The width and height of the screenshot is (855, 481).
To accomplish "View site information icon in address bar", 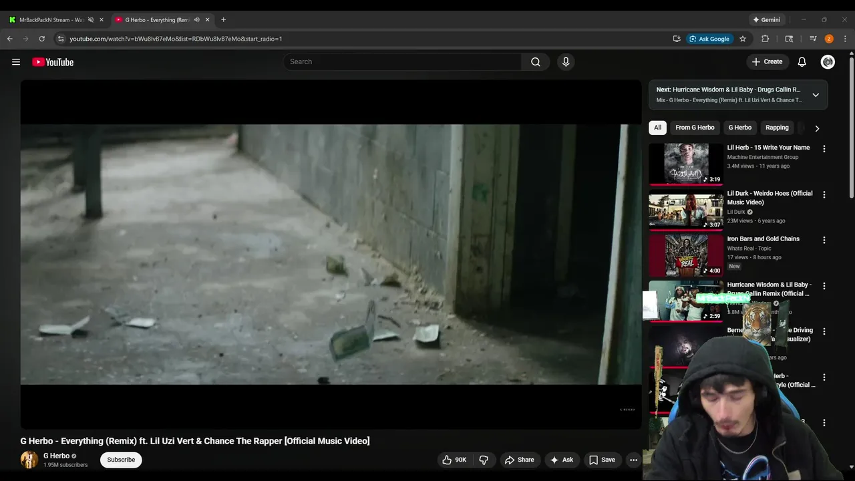I will (x=61, y=39).
